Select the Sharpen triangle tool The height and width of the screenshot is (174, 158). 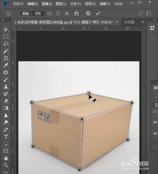[6, 115]
